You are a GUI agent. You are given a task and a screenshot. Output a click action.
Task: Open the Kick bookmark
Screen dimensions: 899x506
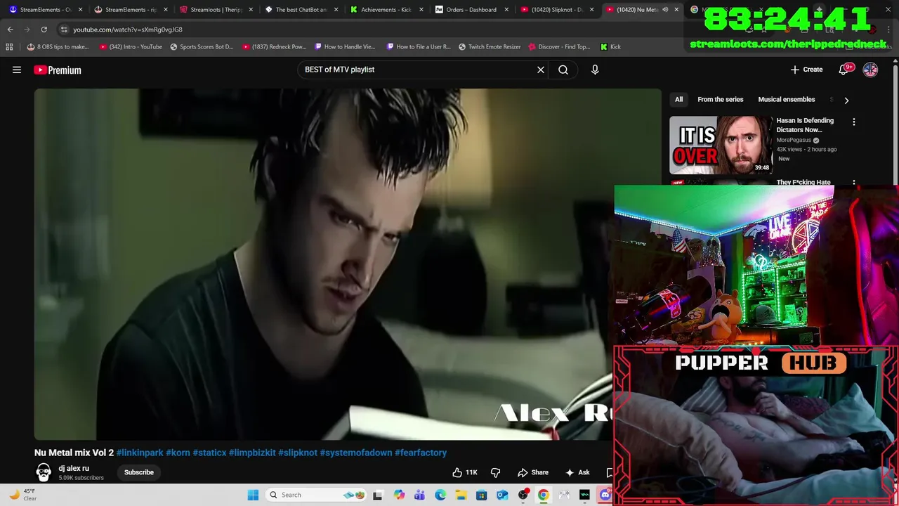[x=610, y=46]
